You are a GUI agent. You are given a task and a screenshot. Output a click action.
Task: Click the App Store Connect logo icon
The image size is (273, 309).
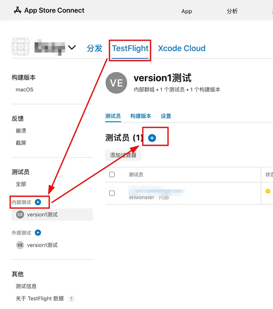[x=18, y=10]
